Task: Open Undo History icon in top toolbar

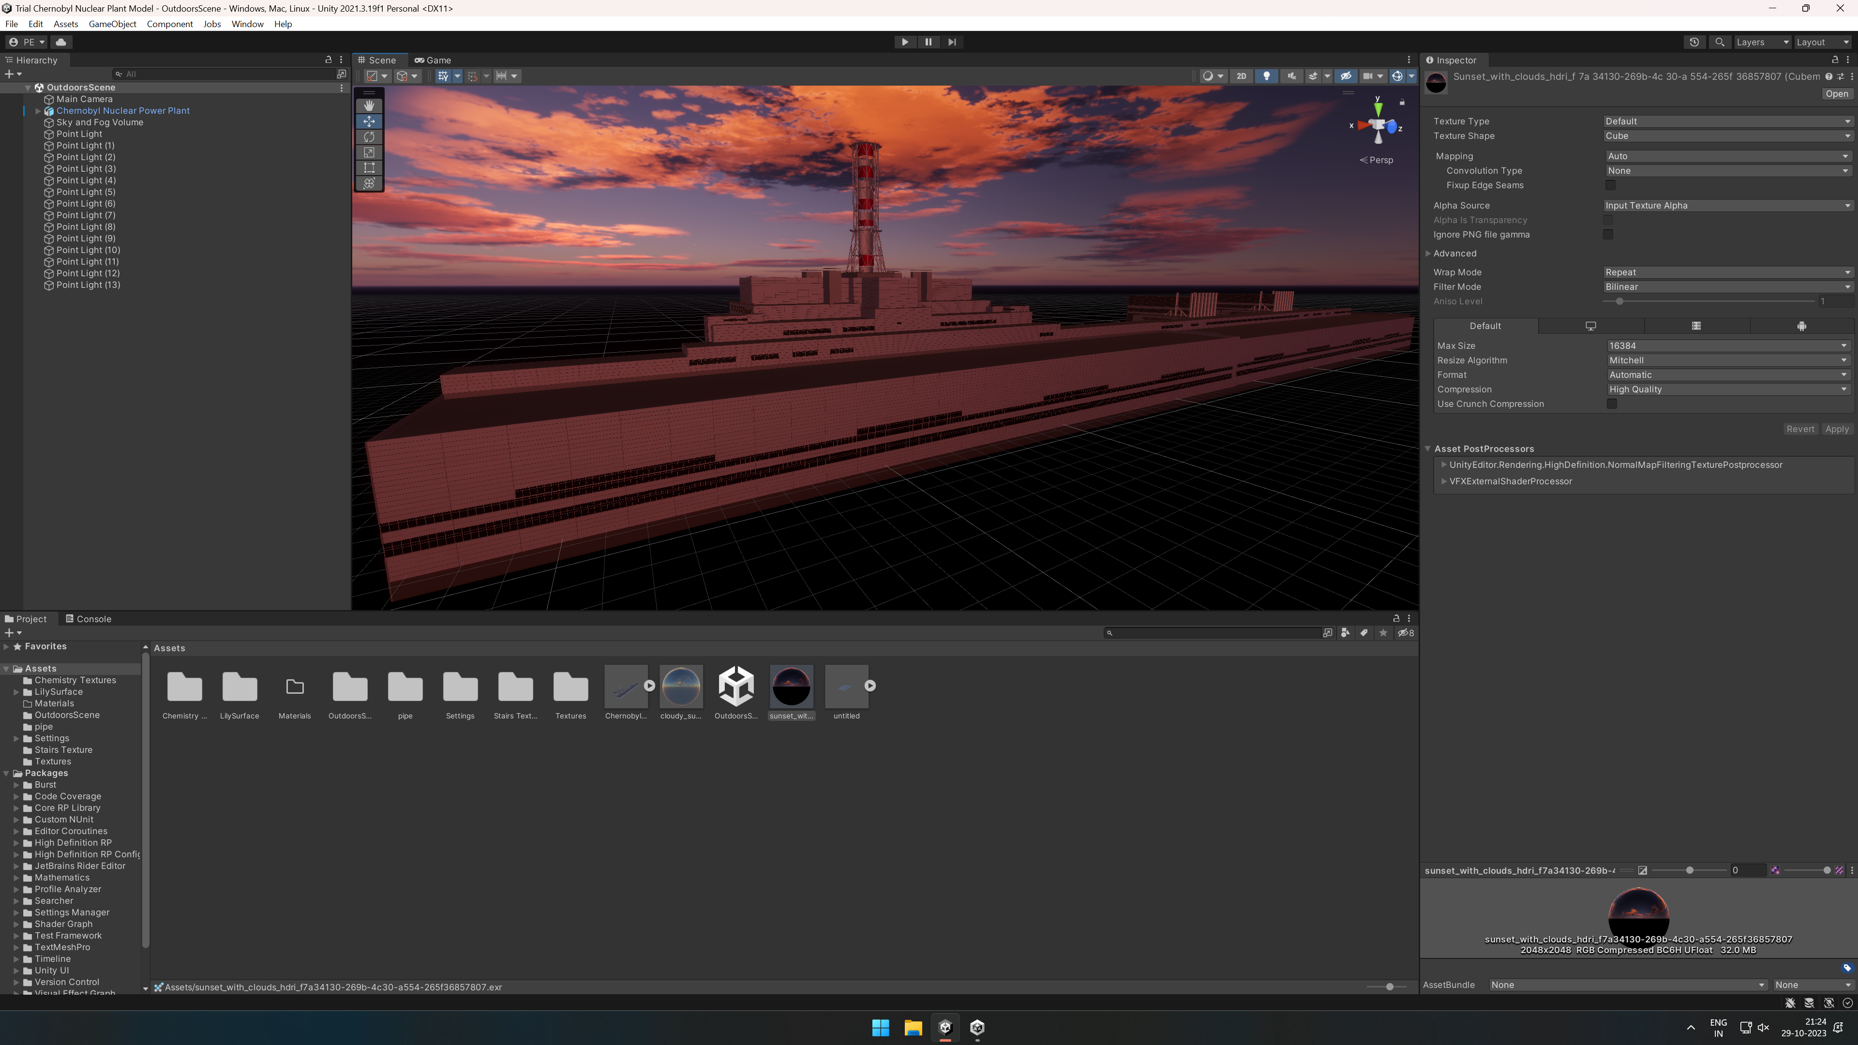Action: 1693,42
